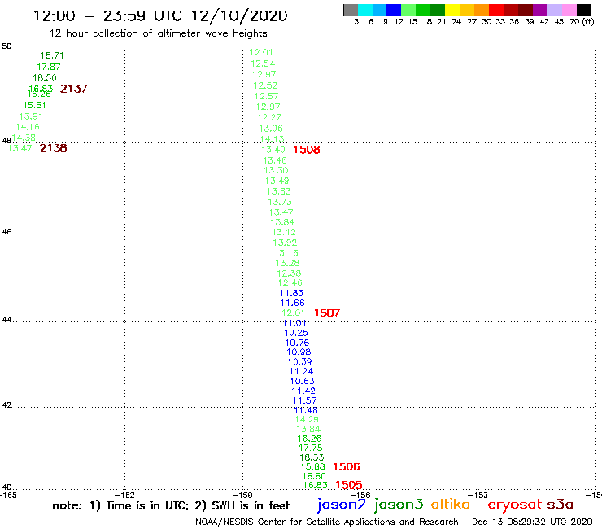Click the wave height value 14.16
The width and height of the screenshot is (602, 529).
tap(28, 127)
